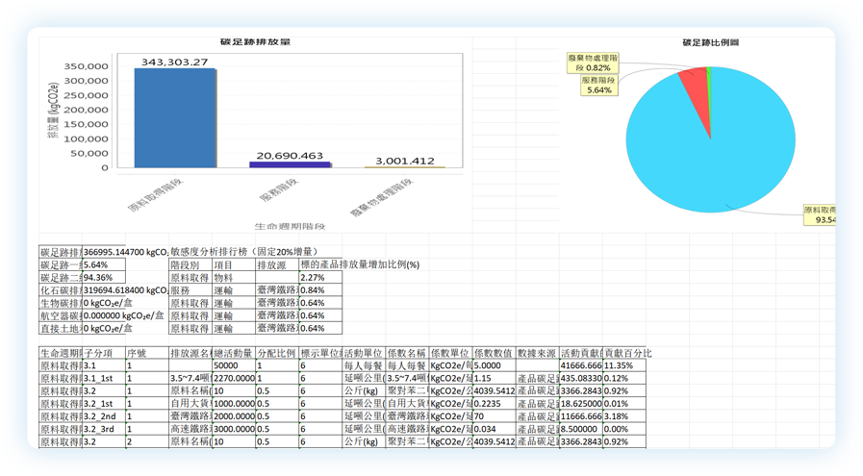The image size is (863, 476).
Task: Click the 343,303.27 bar data label
Action: point(174,62)
